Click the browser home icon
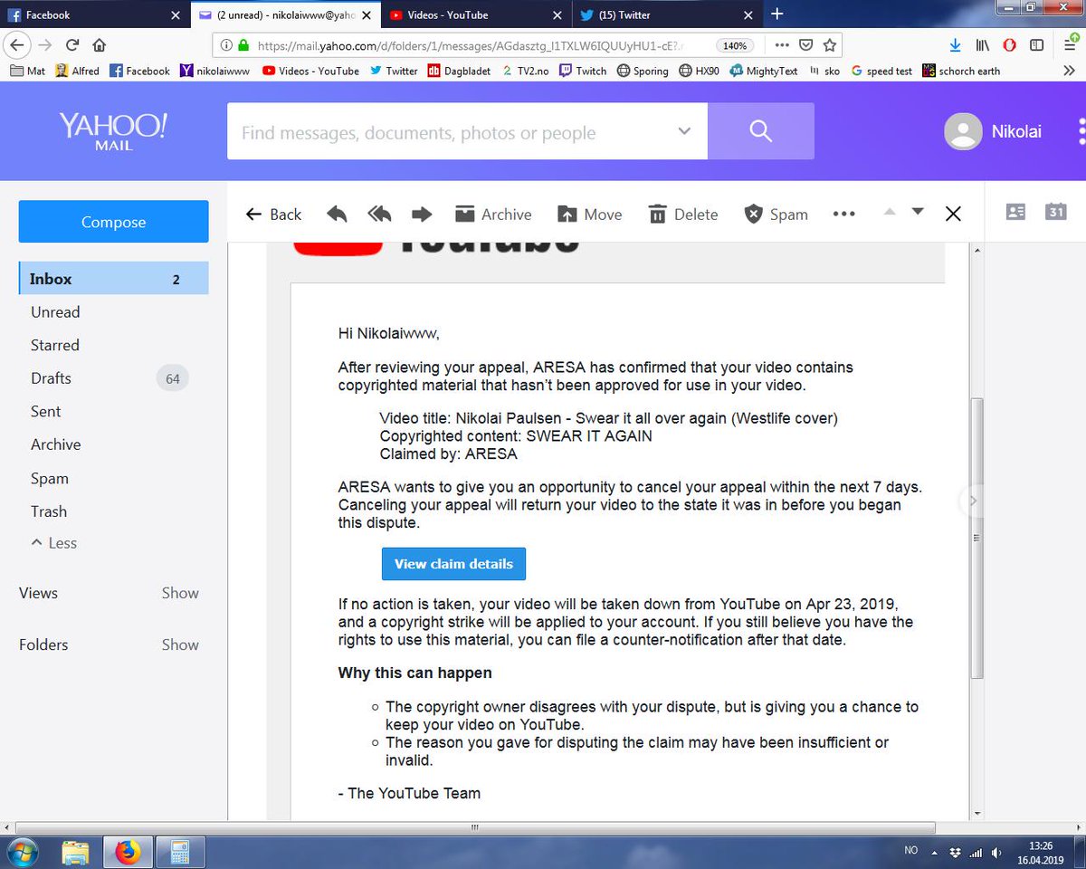Screen dimensions: 1086x869 tap(100, 45)
